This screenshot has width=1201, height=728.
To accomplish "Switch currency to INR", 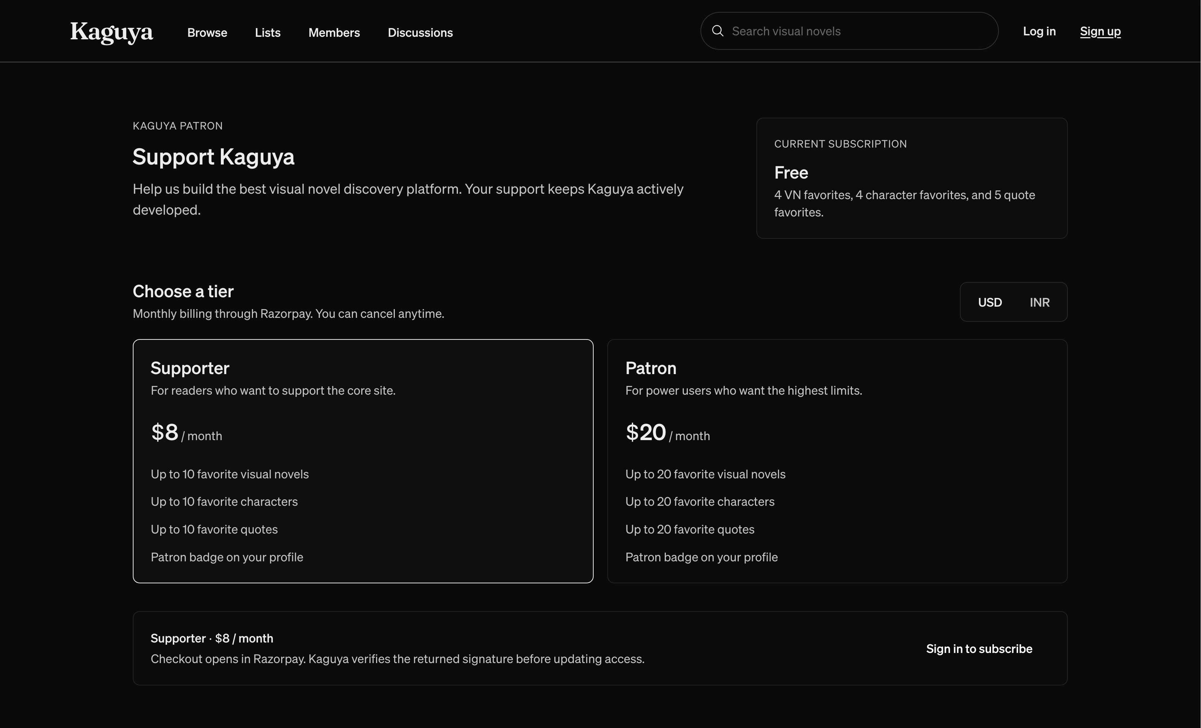I will [x=1040, y=302].
